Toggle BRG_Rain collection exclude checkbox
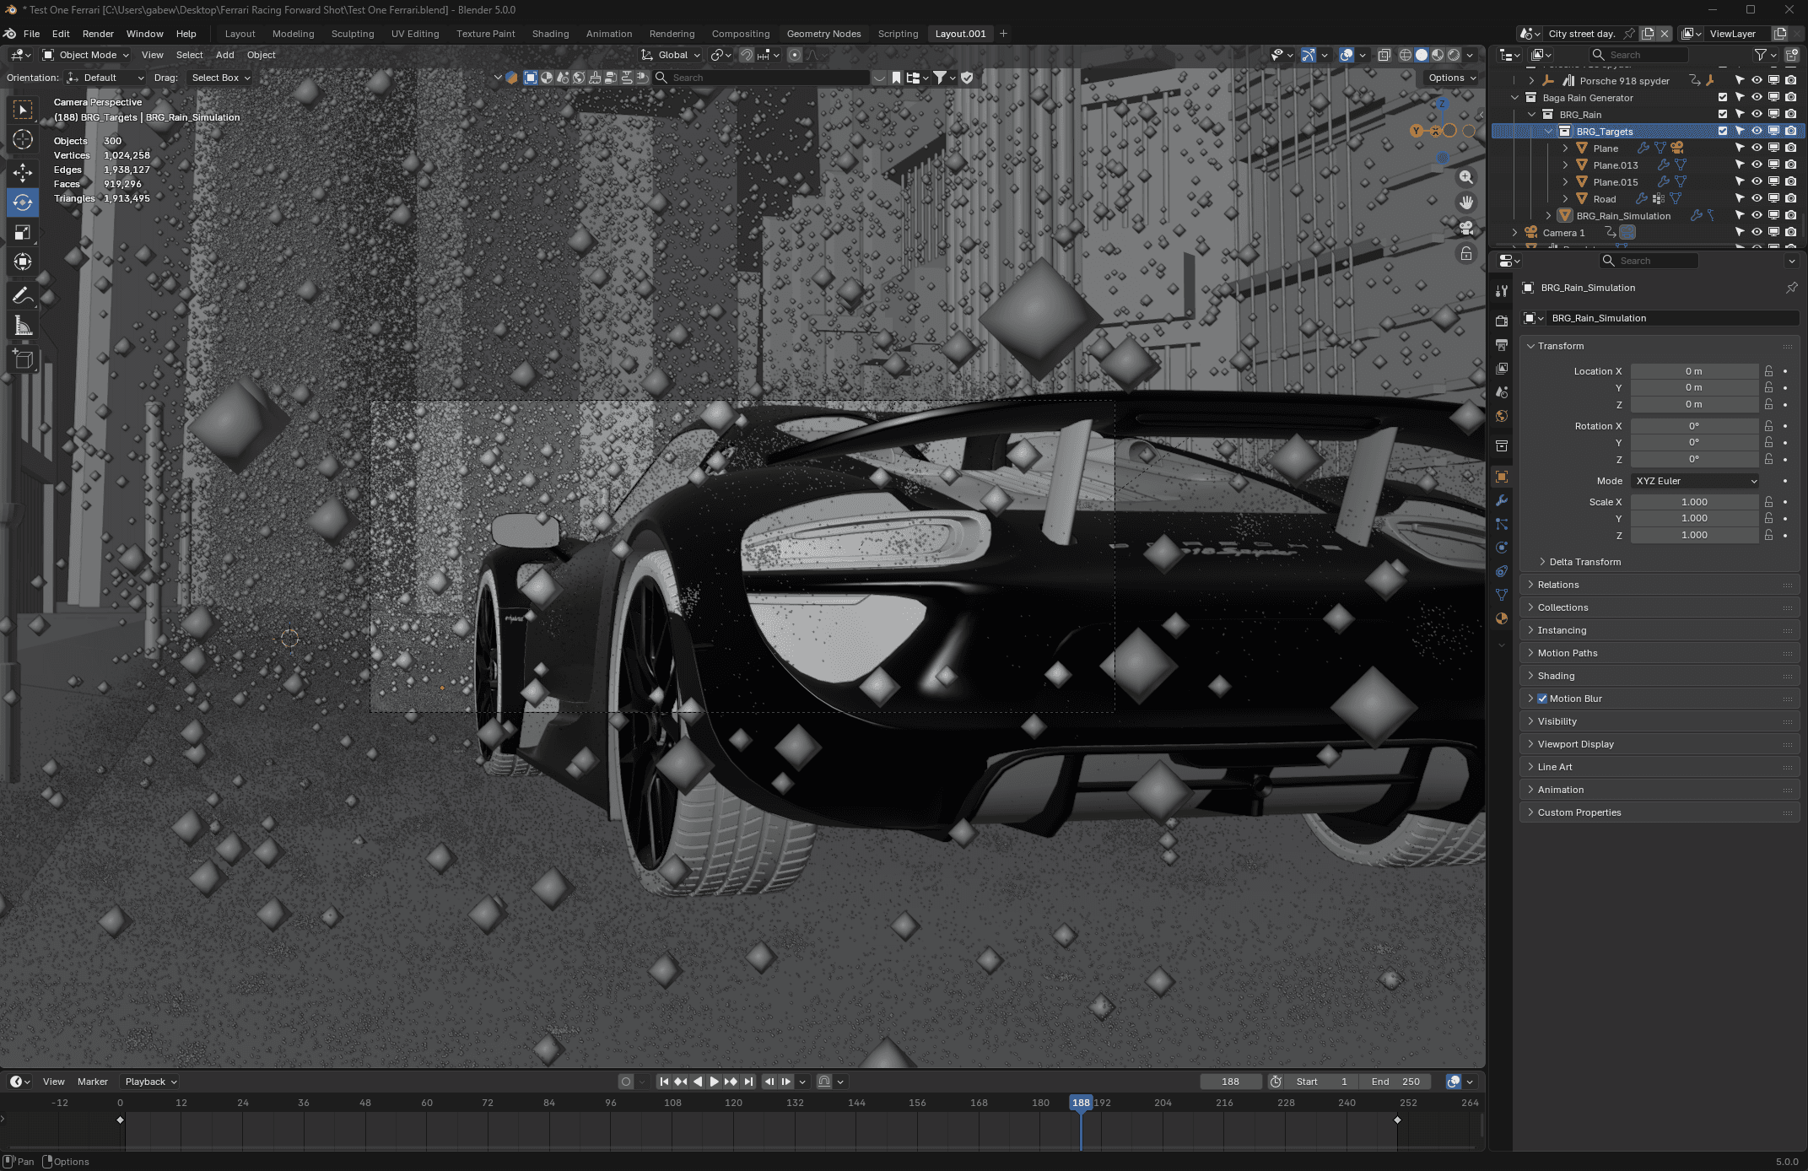Screen dimensions: 1808x1171 (1723, 115)
